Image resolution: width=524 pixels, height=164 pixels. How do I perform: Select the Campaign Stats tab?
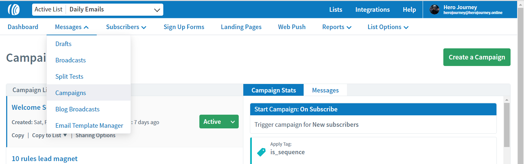click(273, 90)
